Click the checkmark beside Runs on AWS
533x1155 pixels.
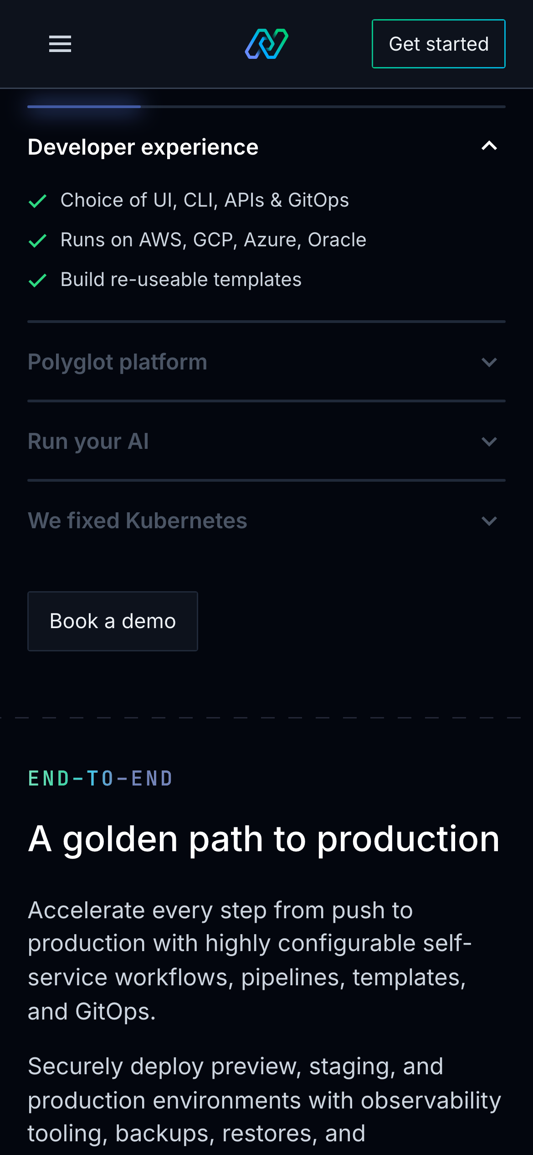(37, 240)
